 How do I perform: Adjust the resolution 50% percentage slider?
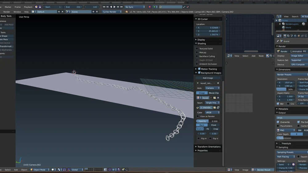[286, 89]
